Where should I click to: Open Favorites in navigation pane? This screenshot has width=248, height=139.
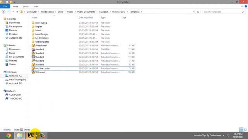pos(12,19)
